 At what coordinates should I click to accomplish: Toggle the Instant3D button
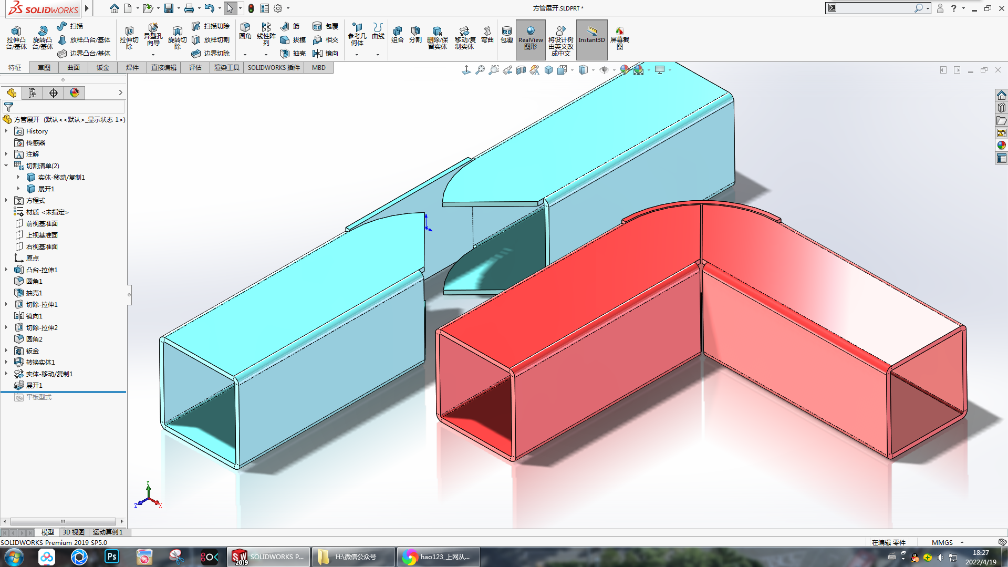click(x=592, y=39)
